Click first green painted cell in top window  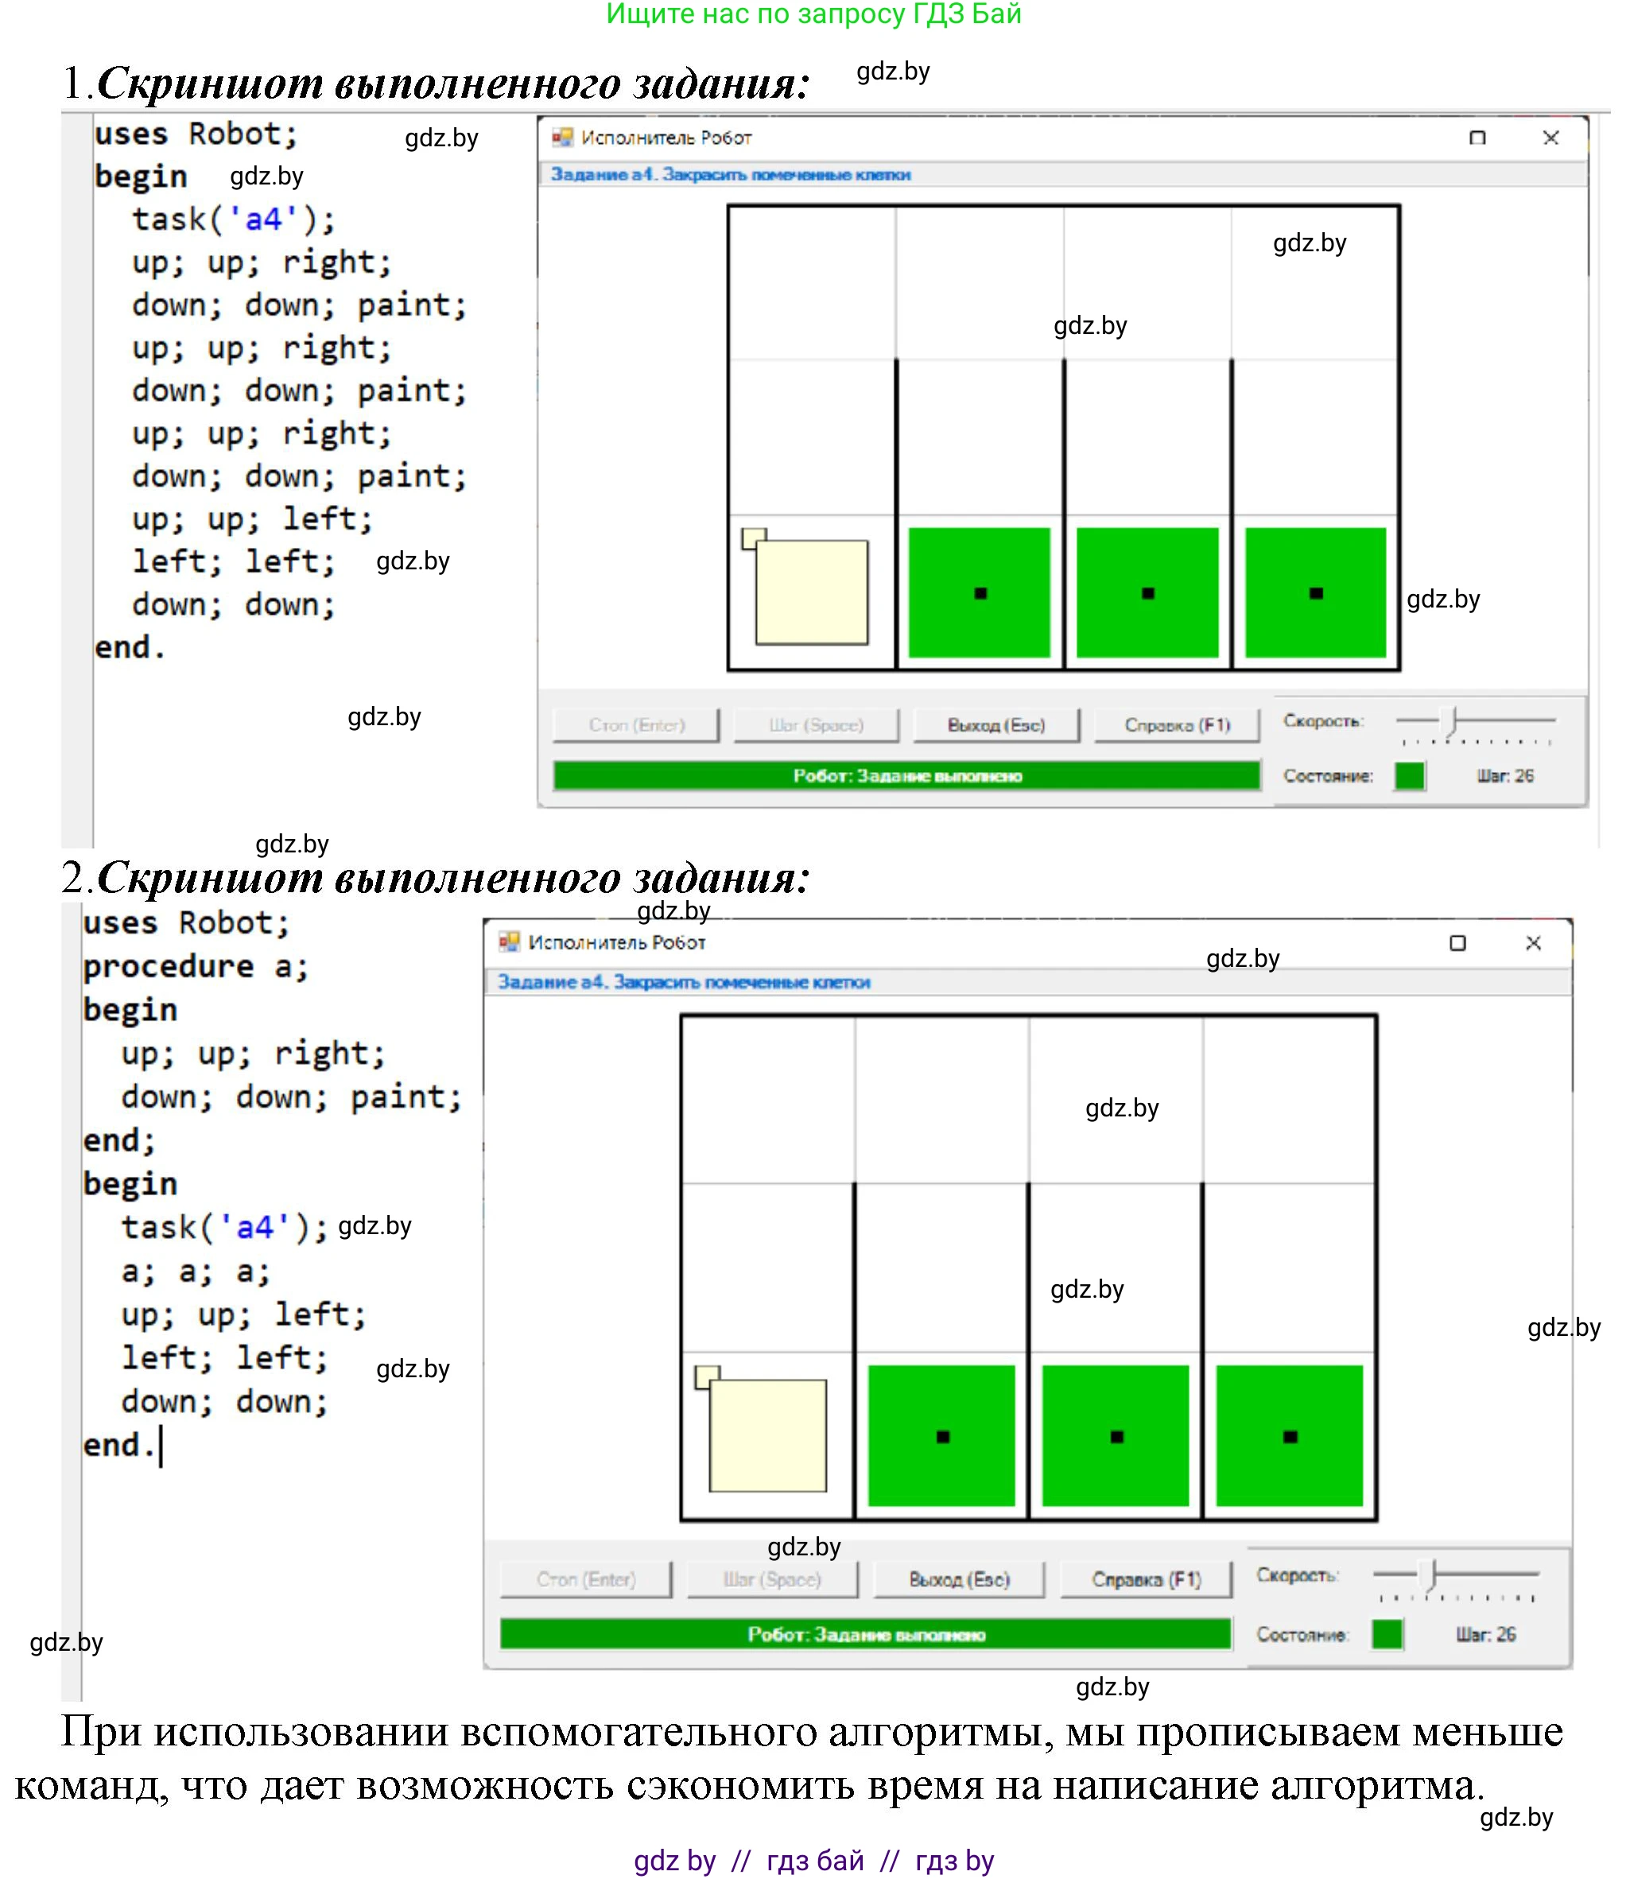pos(979,592)
